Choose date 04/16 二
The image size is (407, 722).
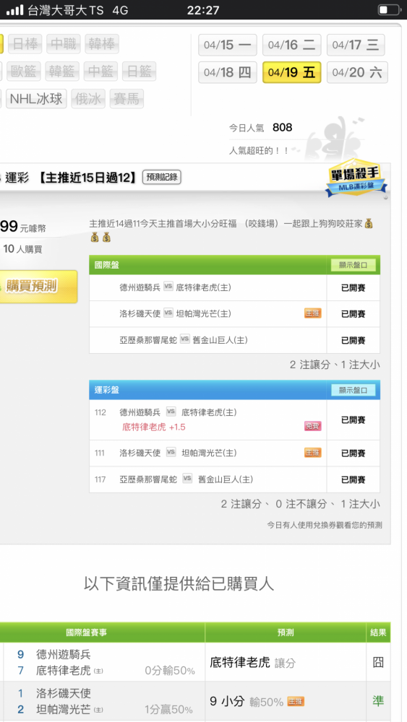tap(292, 45)
